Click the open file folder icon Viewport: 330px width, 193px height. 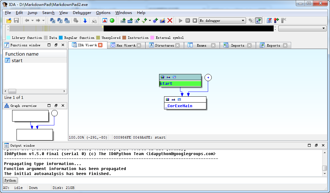point(9,21)
